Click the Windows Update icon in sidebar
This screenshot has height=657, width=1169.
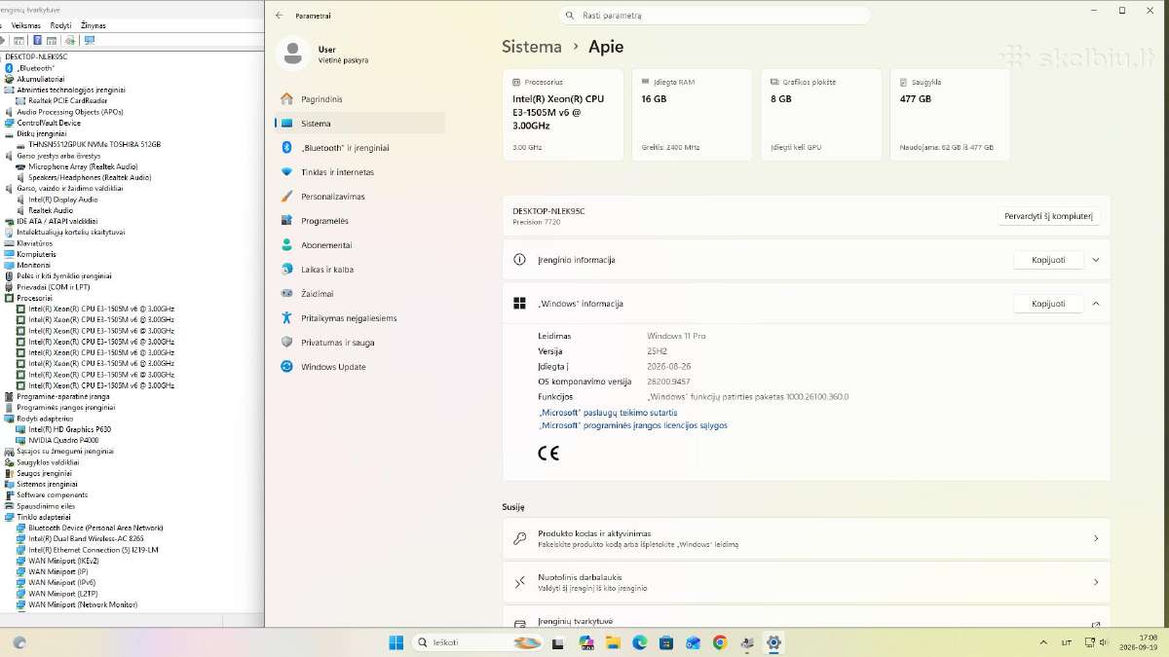pyautogui.click(x=286, y=367)
